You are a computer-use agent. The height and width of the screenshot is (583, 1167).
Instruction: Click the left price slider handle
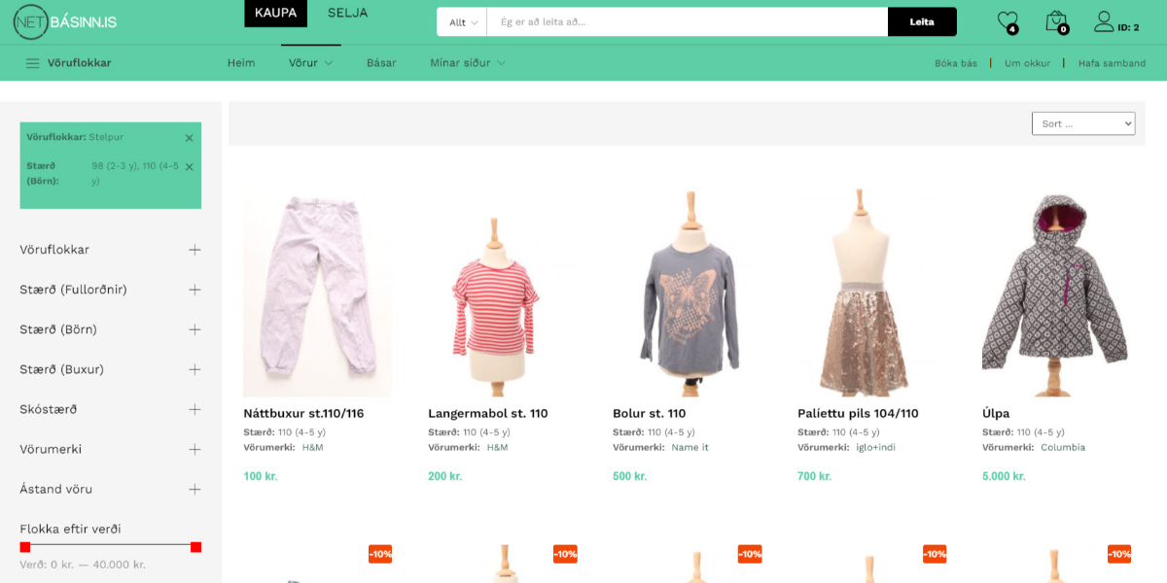[x=25, y=547]
